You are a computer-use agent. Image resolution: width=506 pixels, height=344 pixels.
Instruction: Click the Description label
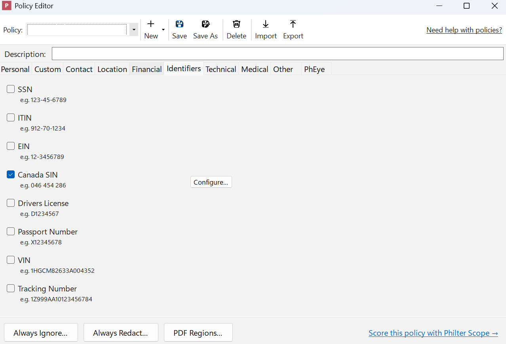click(25, 54)
